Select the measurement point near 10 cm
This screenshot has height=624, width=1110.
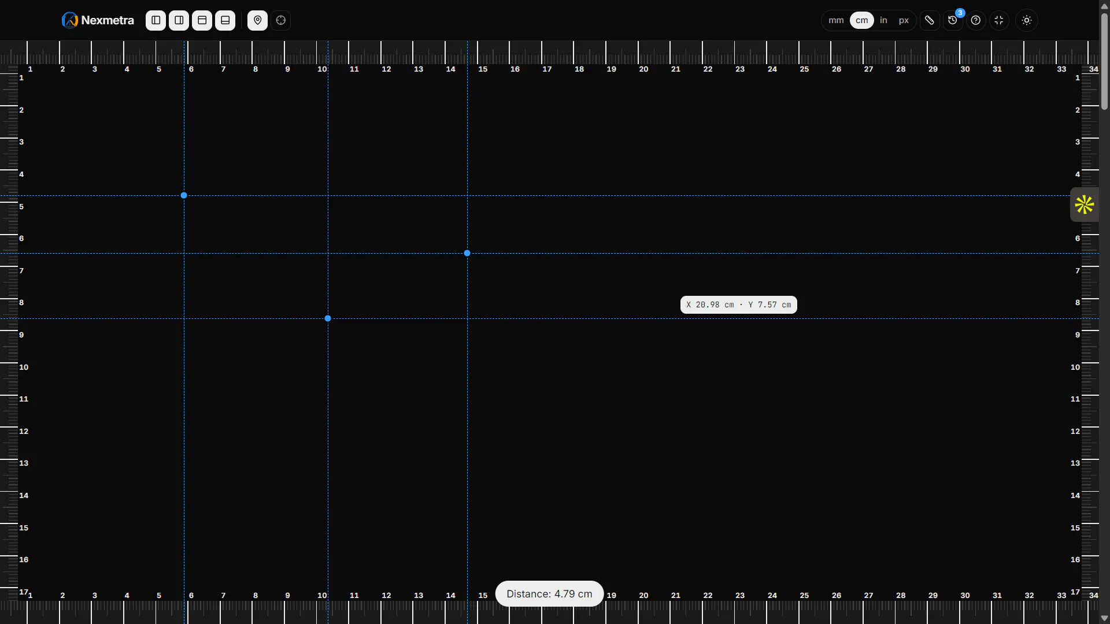(x=328, y=318)
